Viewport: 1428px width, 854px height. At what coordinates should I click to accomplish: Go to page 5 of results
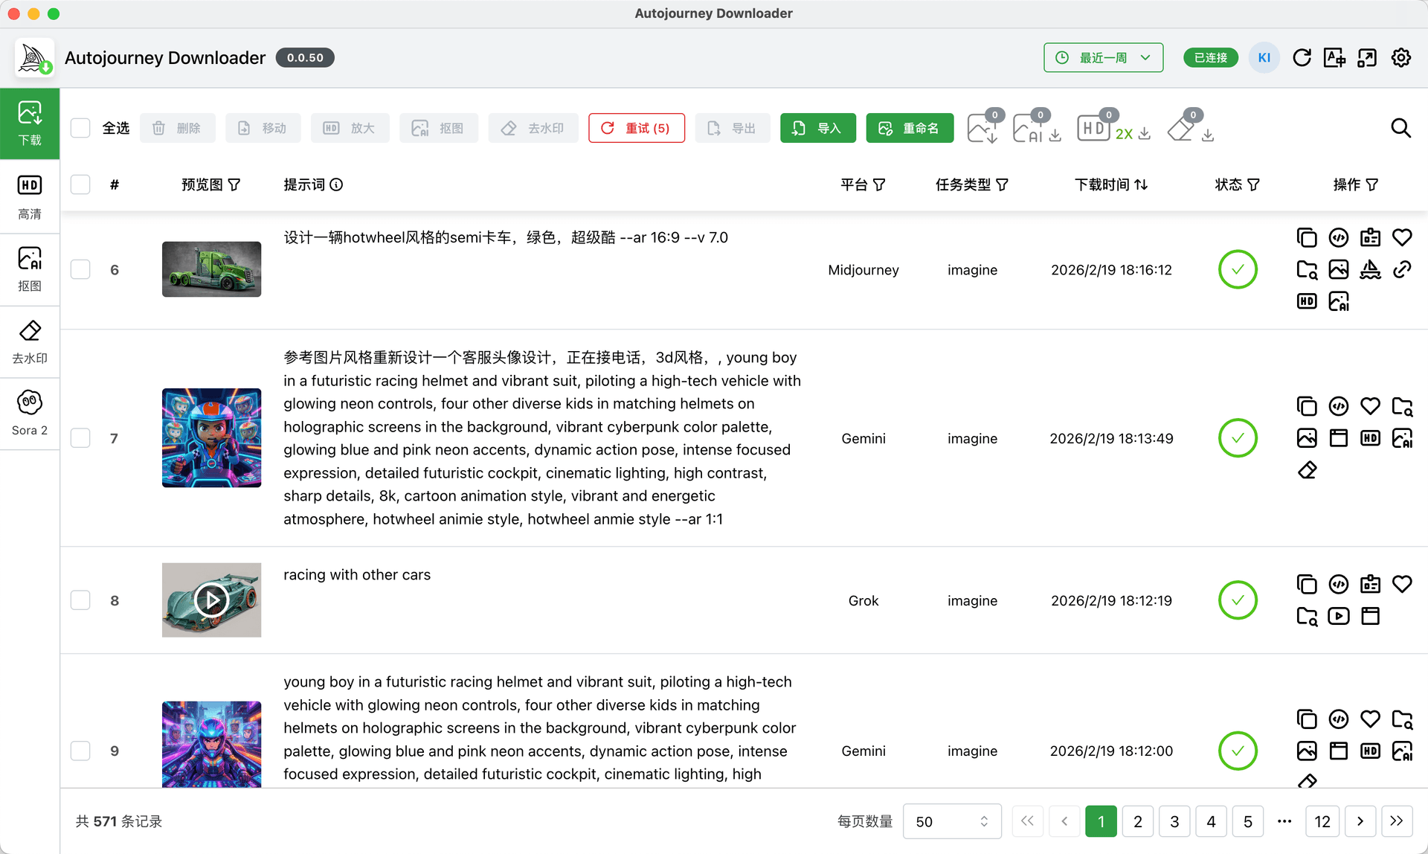(x=1248, y=821)
